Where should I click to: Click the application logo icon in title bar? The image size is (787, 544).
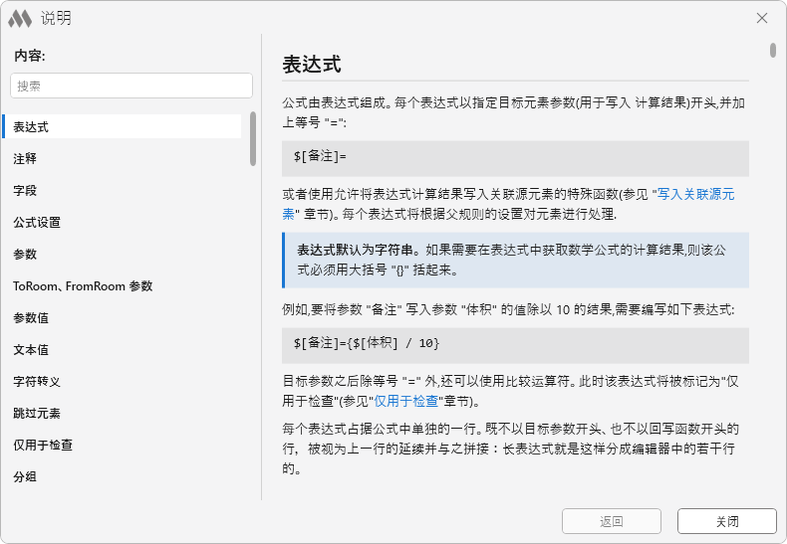tap(20, 19)
